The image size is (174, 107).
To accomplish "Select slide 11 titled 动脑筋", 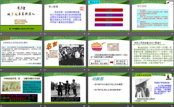I will pos(109,88).
